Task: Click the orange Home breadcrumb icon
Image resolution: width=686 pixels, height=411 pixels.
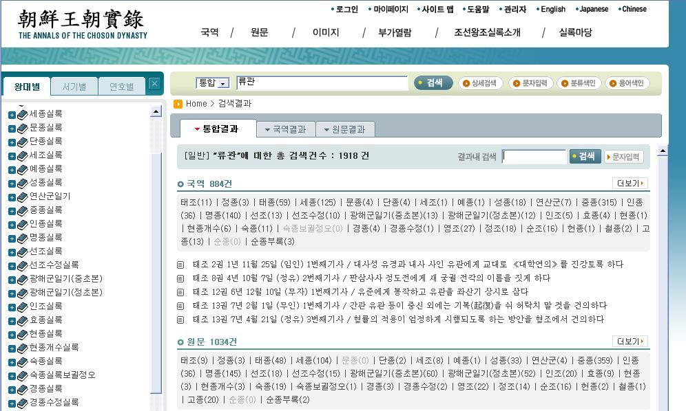Action: tap(178, 104)
